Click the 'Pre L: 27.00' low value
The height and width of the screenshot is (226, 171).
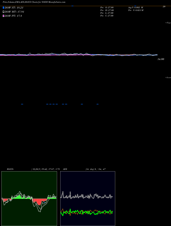[107, 13]
